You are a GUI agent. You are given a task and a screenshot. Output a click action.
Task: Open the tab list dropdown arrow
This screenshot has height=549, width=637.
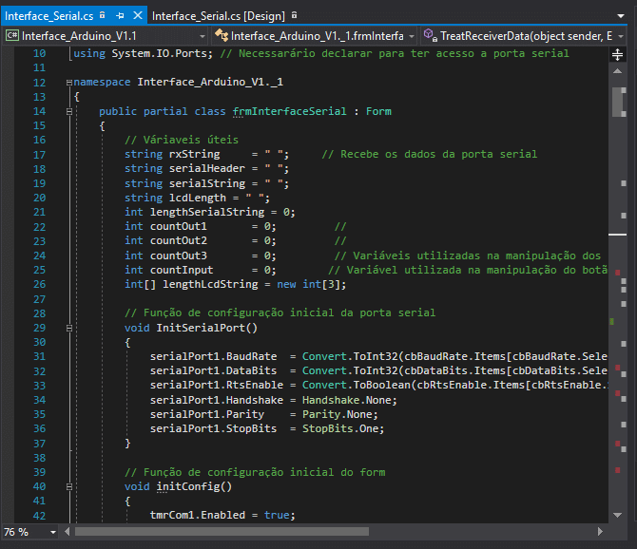click(x=620, y=16)
